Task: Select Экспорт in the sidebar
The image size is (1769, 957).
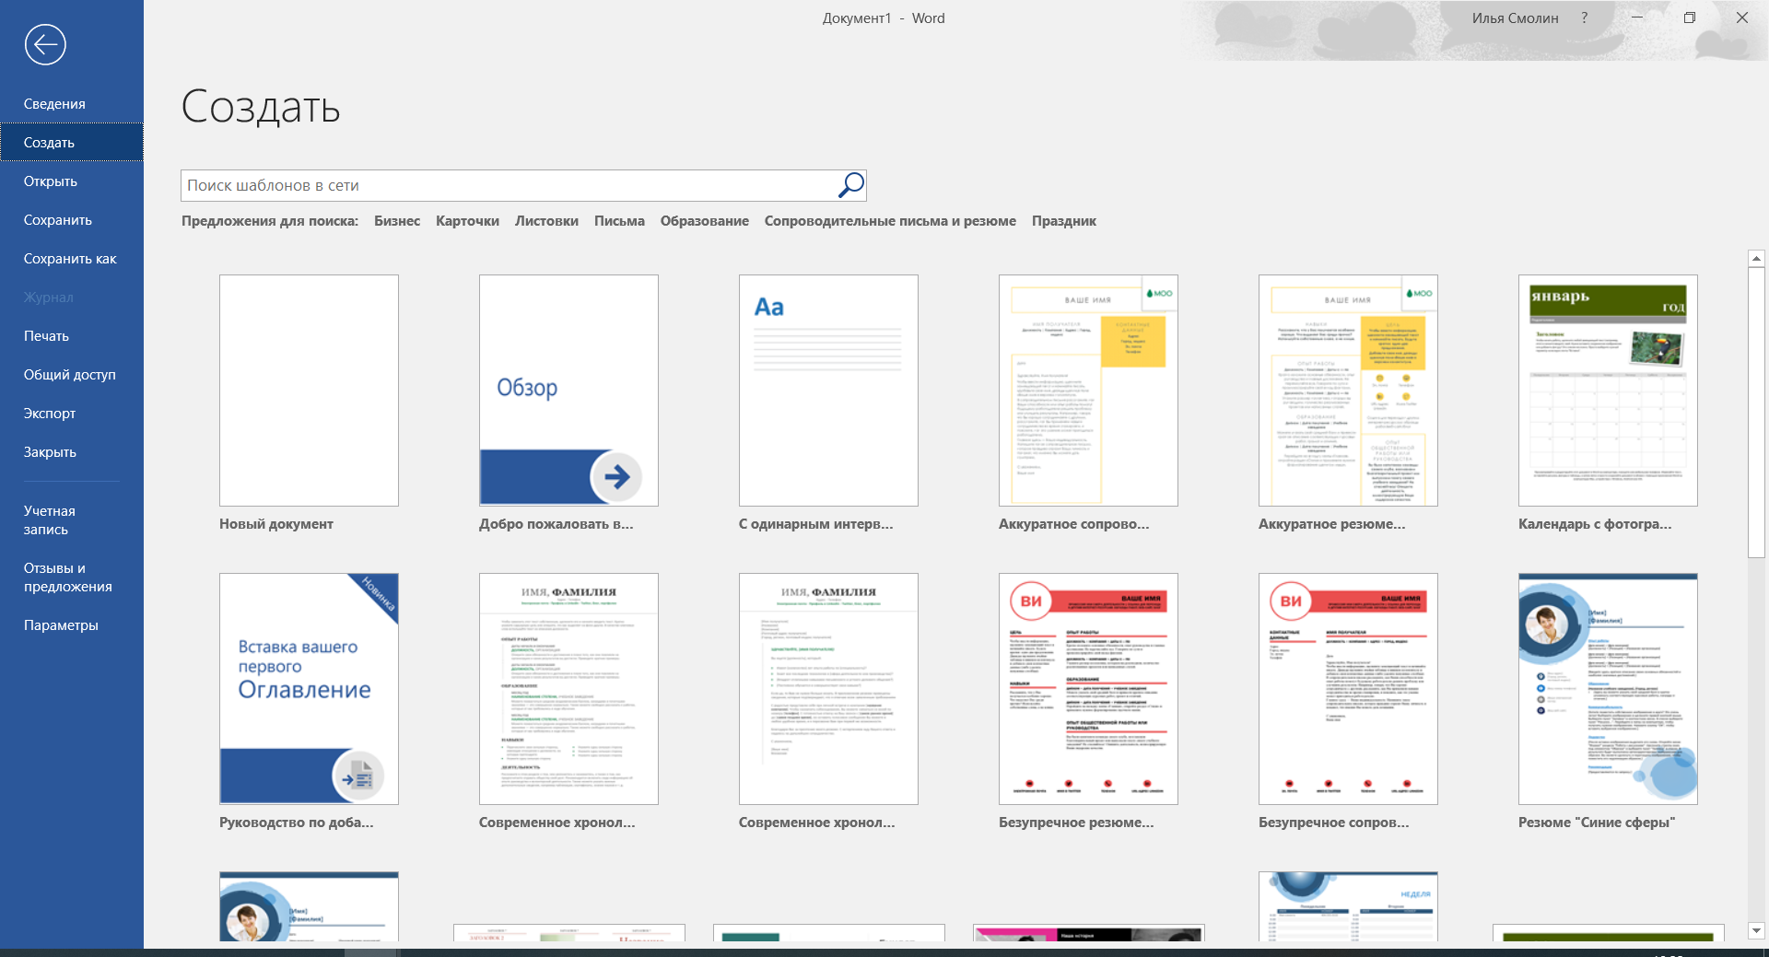Action: tap(50, 413)
